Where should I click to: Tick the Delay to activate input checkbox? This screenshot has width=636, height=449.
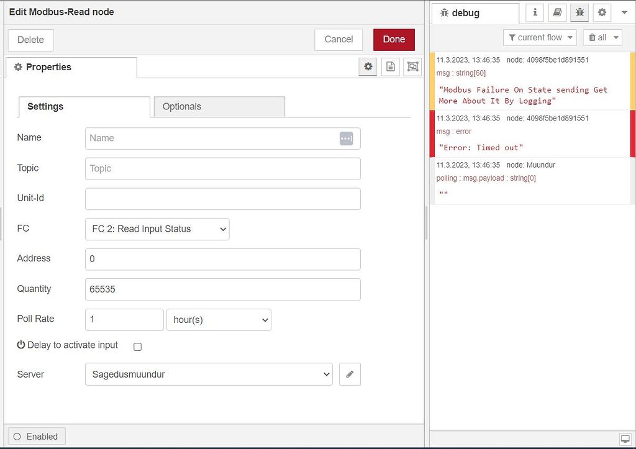coord(138,347)
